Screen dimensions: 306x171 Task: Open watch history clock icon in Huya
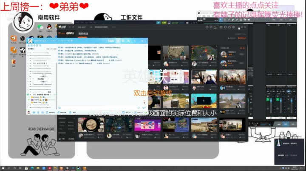207,27
